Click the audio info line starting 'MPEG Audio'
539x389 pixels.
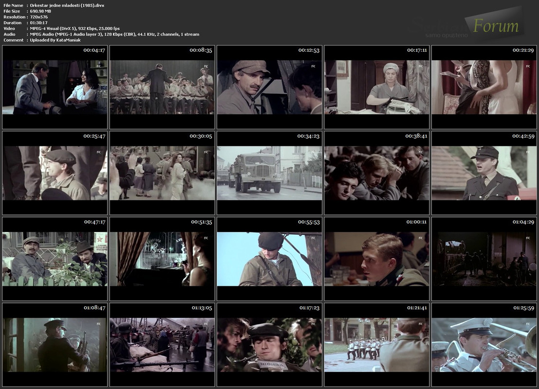pos(114,35)
